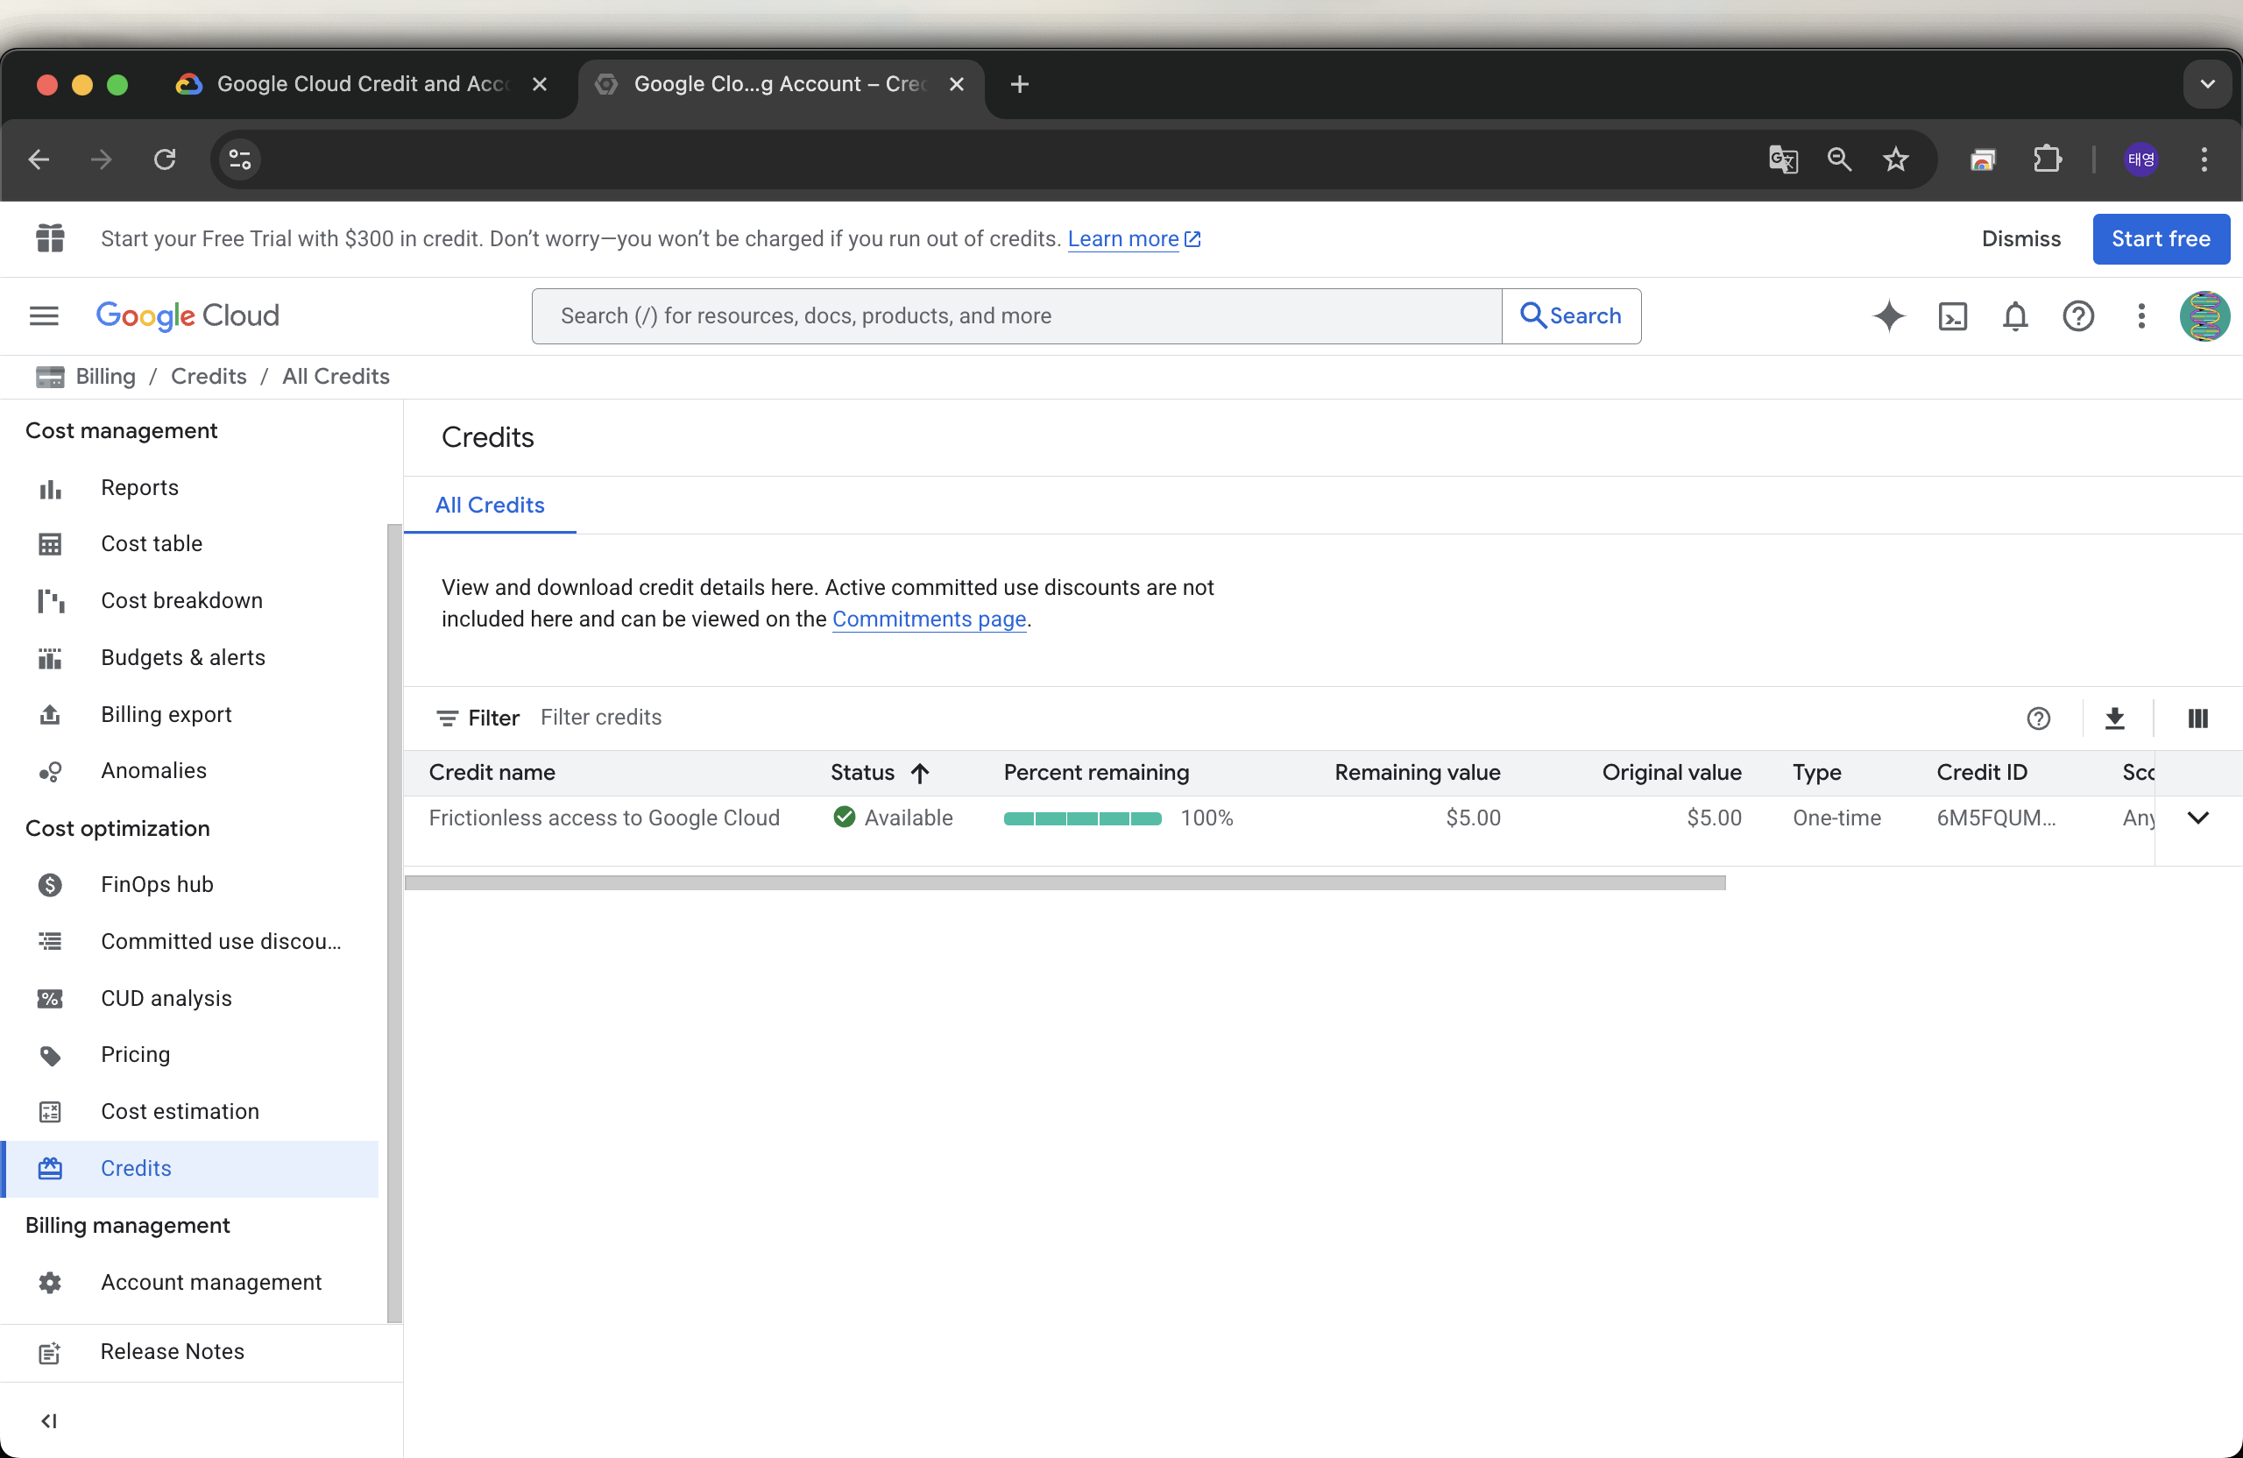Open notifications bell

click(x=2015, y=315)
